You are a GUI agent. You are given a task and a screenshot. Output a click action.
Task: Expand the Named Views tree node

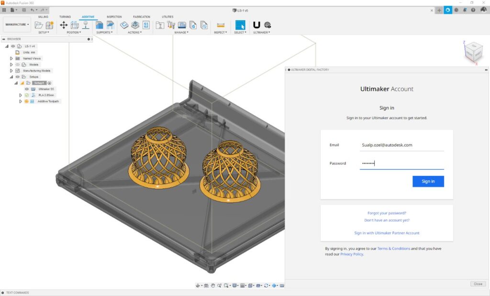11,58
